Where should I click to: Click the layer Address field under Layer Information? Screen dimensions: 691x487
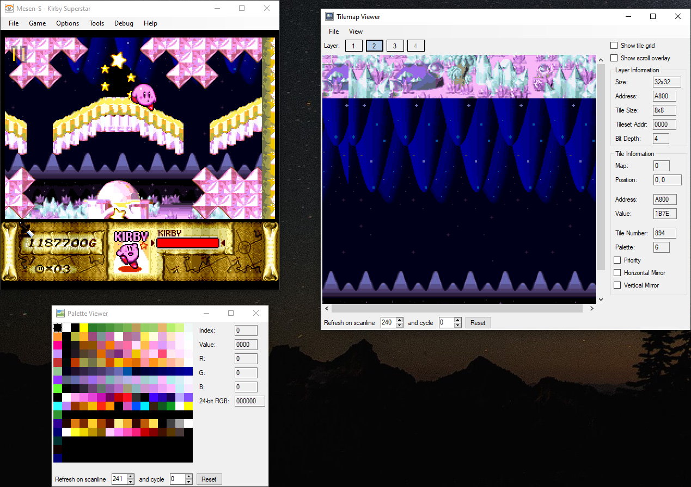tap(664, 96)
